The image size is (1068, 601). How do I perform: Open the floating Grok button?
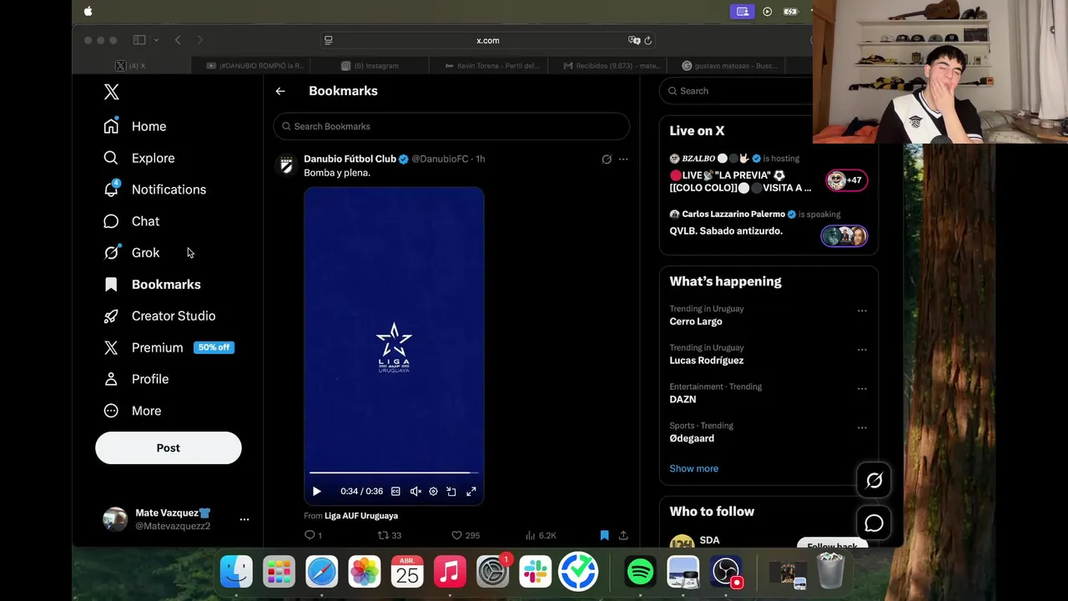[x=874, y=481]
